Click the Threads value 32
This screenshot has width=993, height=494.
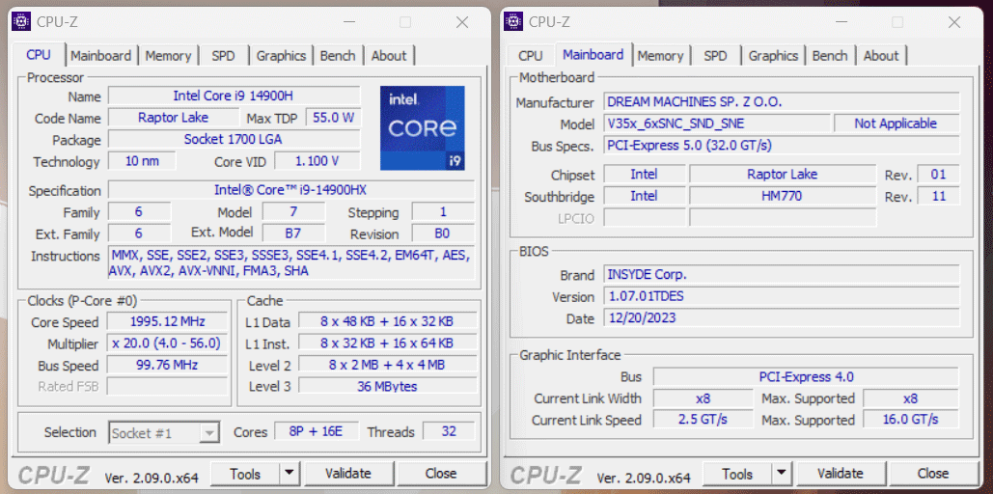click(449, 431)
